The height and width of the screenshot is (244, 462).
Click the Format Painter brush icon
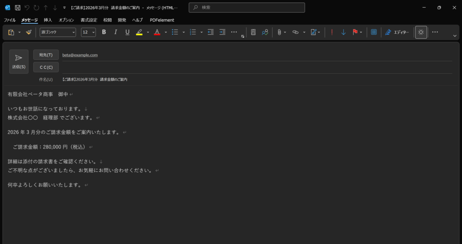pyautogui.click(x=29, y=32)
